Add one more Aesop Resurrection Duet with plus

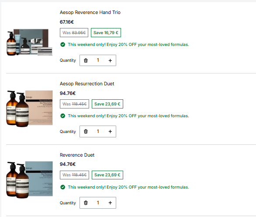coord(110,132)
